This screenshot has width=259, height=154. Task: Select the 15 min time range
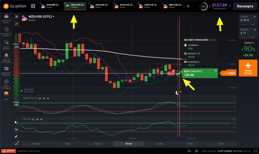coord(159,144)
